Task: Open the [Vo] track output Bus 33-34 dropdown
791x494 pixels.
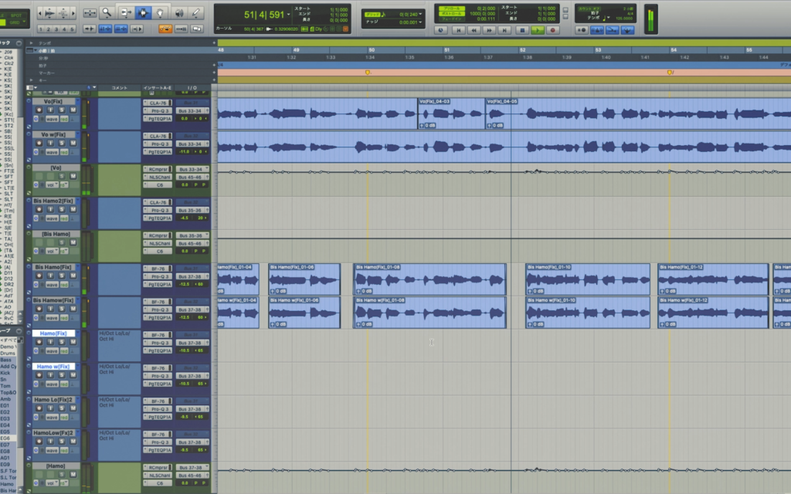Action: (x=192, y=169)
